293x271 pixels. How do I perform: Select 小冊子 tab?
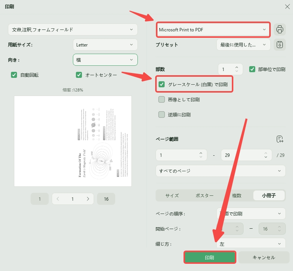(x=269, y=195)
